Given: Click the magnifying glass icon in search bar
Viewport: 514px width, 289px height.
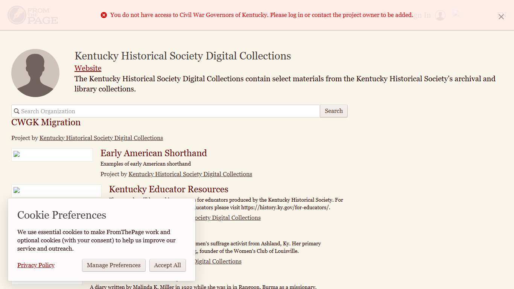Looking at the screenshot, I should [17, 111].
